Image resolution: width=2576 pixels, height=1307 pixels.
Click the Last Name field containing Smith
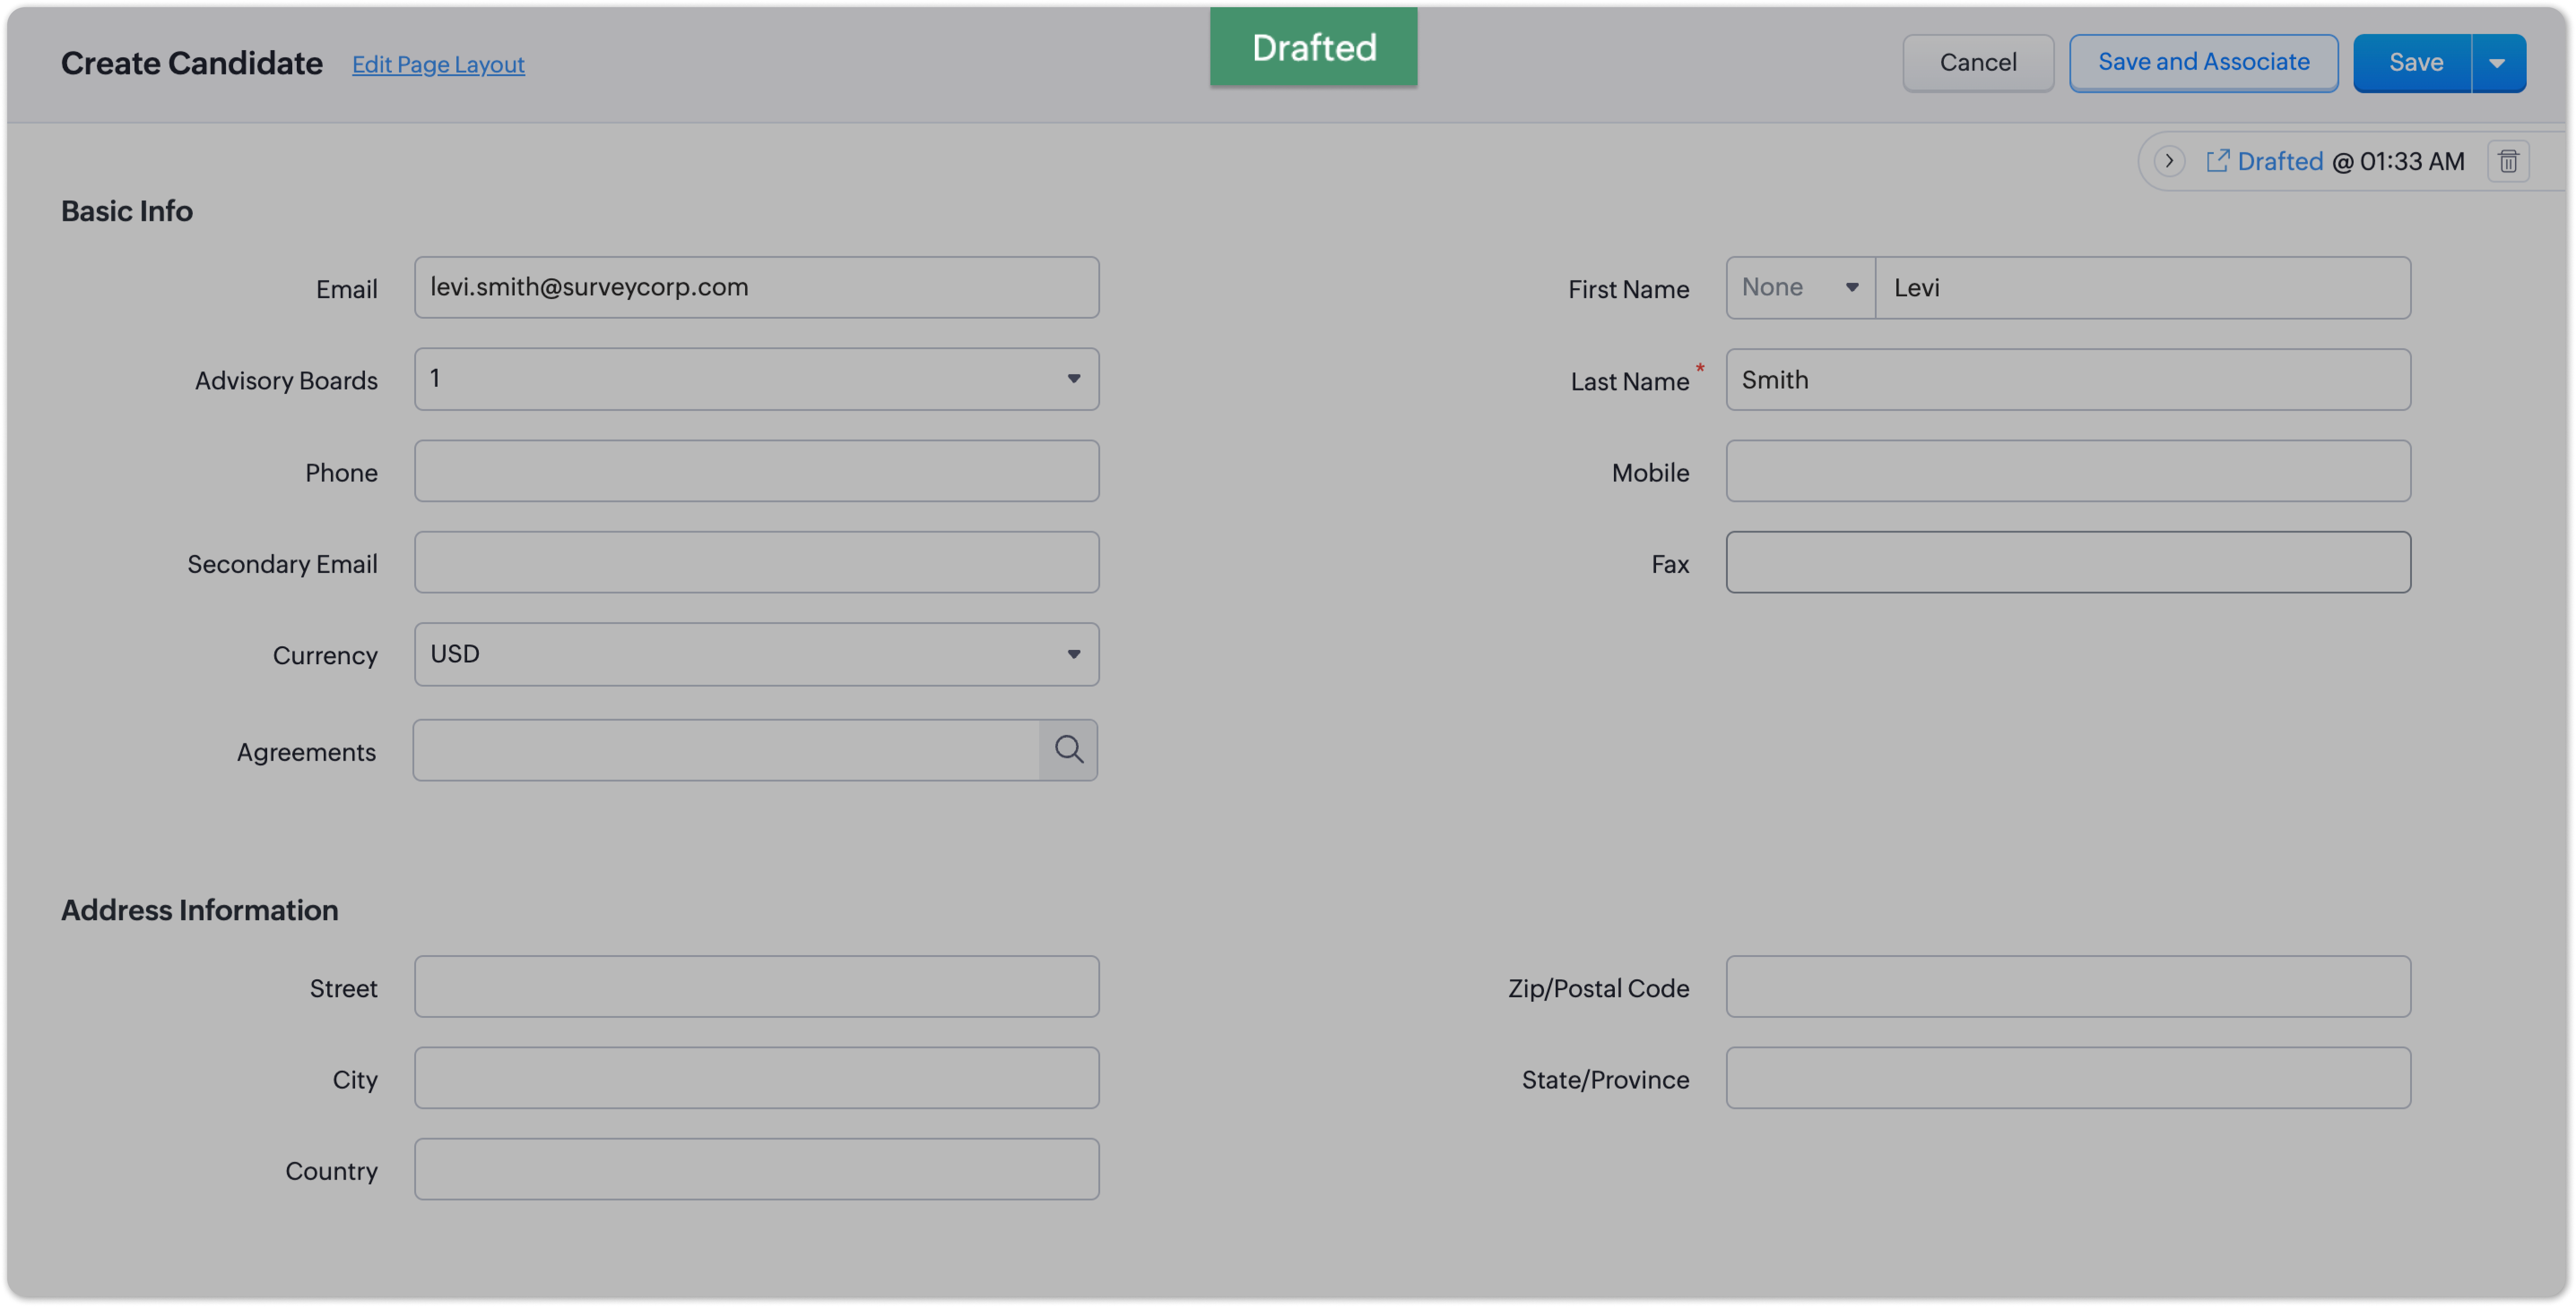coord(2067,380)
